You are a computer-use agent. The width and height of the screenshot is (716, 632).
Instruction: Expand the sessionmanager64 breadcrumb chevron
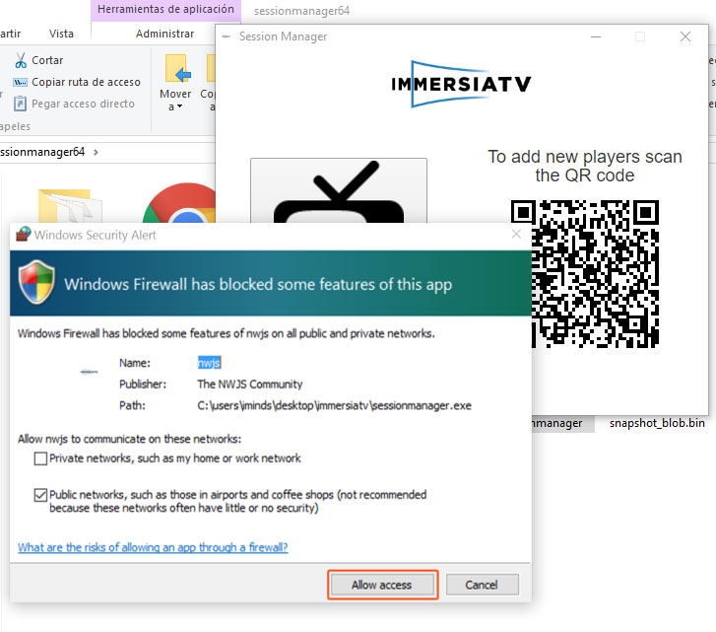coord(96,152)
